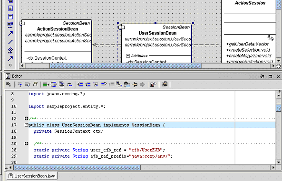Click diagram horizontal scrollbar thumb

coord(125,66)
